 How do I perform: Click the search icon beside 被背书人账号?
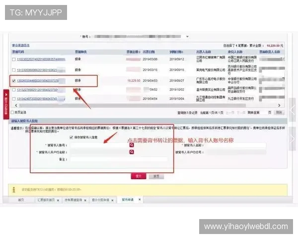tap(132, 145)
